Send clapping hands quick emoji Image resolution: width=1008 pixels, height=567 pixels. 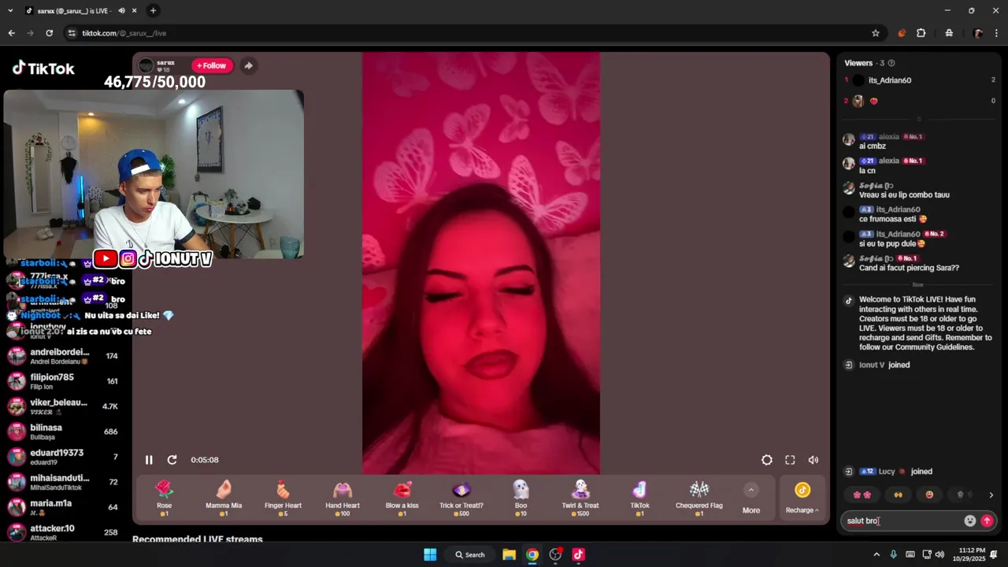(x=897, y=495)
